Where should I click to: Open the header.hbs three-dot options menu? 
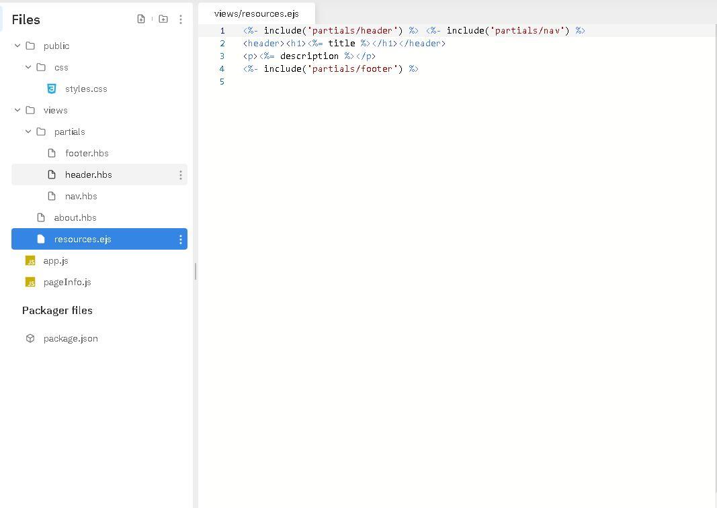pos(181,175)
